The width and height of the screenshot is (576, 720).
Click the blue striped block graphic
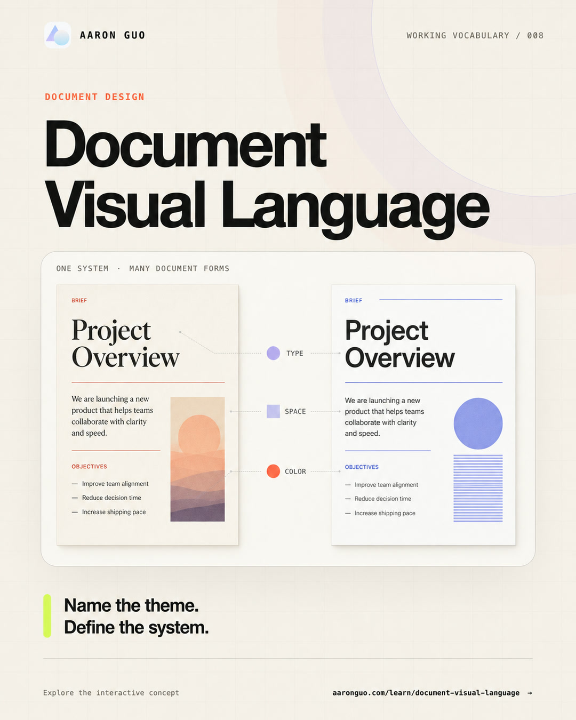(478, 488)
